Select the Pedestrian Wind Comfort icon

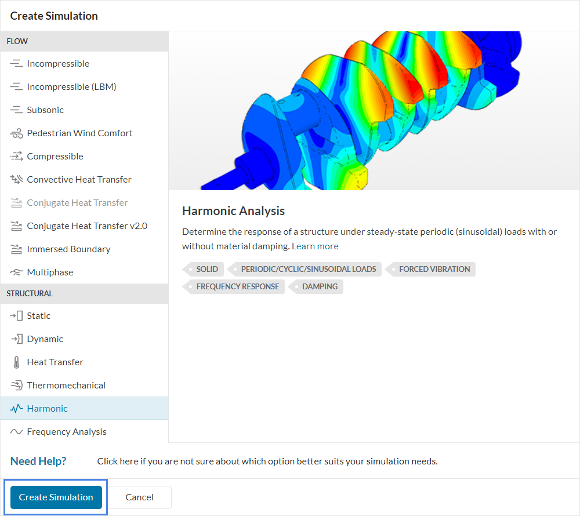pos(16,133)
